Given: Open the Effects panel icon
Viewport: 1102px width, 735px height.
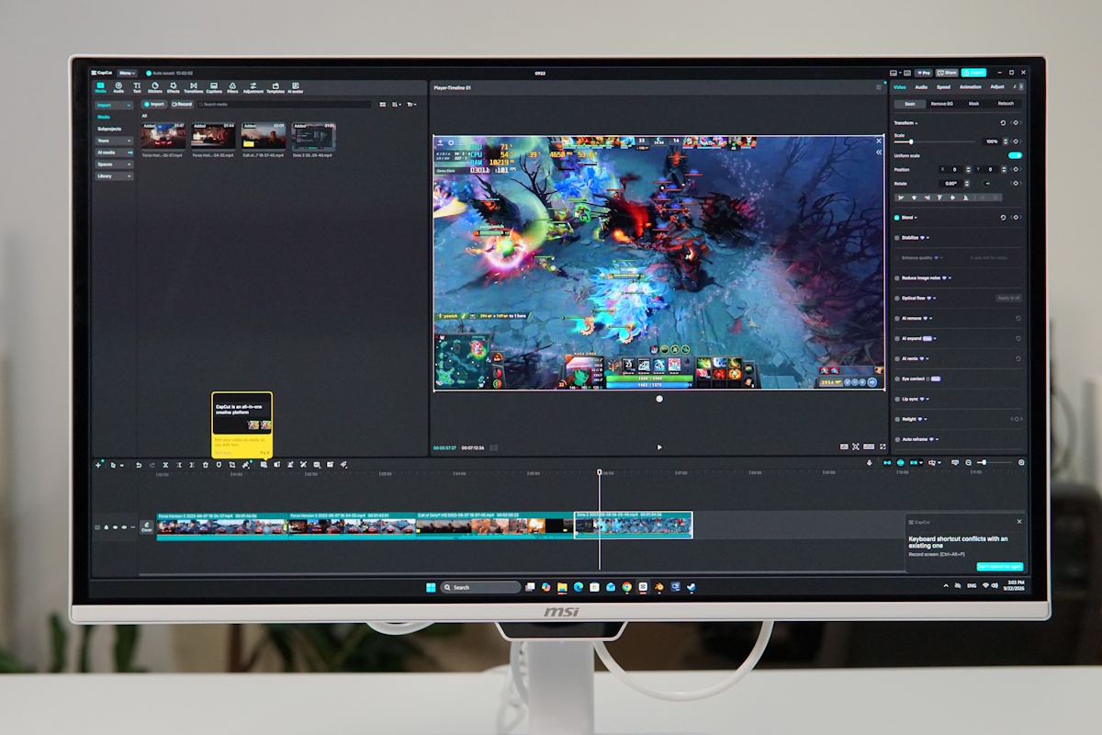Looking at the screenshot, I should (x=173, y=85).
